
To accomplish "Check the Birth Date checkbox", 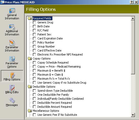I will 34,26.
